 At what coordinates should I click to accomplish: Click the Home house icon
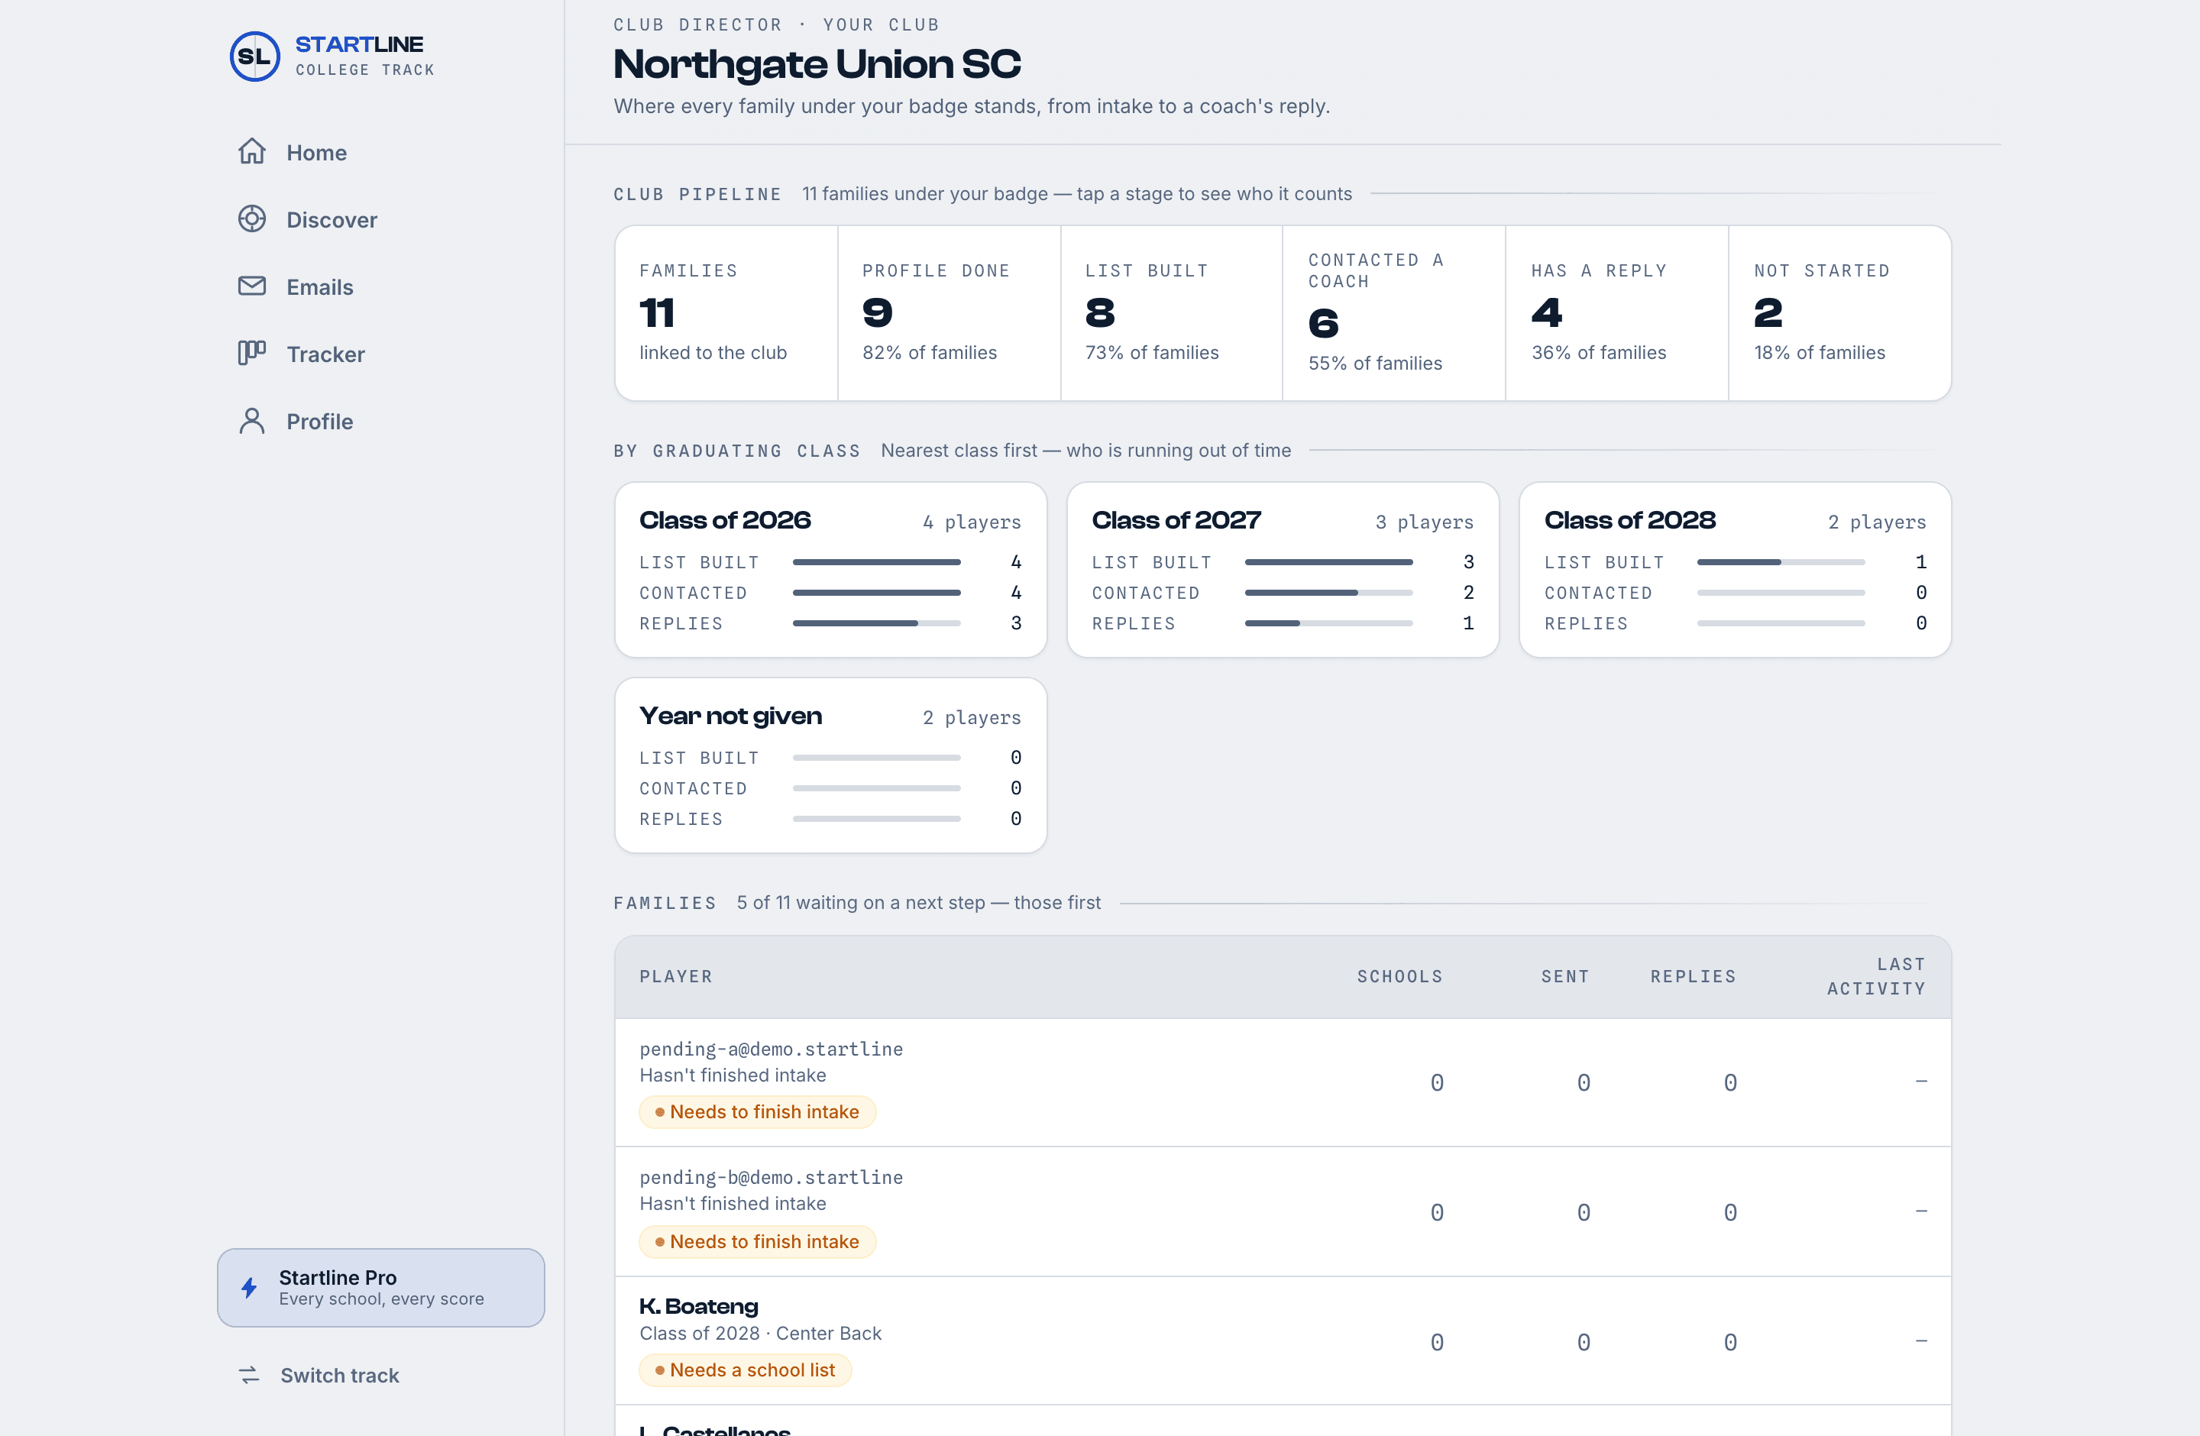(251, 151)
